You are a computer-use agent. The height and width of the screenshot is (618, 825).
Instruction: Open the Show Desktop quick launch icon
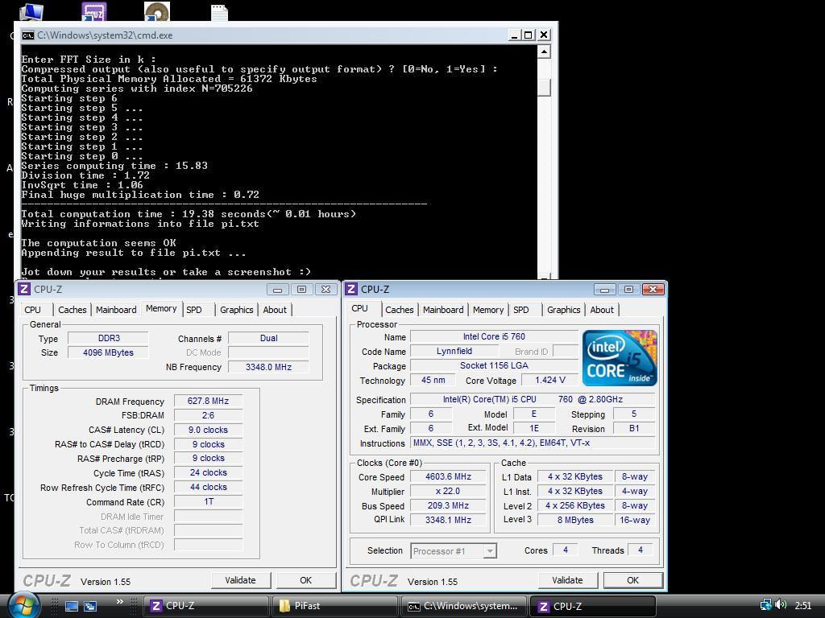pyautogui.click(x=72, y=606)
